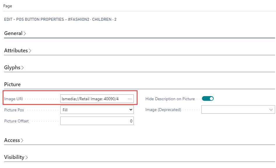Expand the Attributes section heading
This screenshot has width=276, height=168.
(x=16, y=51)
